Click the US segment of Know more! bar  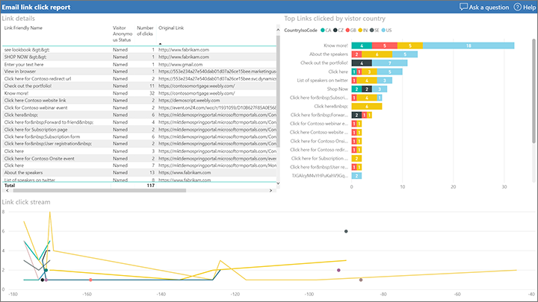(x=469, y=45)
